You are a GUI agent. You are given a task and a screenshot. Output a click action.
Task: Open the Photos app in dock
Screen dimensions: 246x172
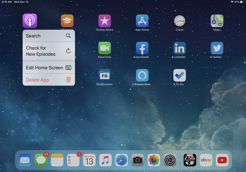coord(154,160)
